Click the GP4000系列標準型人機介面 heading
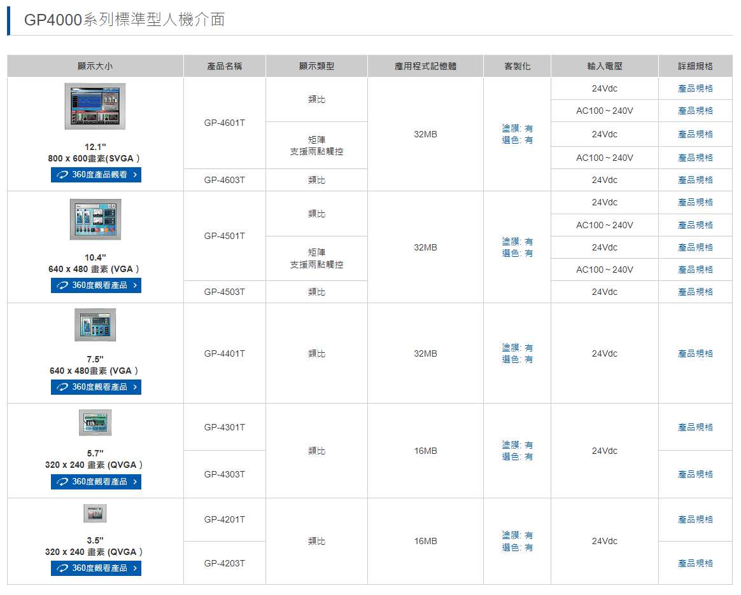The width and height of the screenshot is (741, 595). point(124,19)
